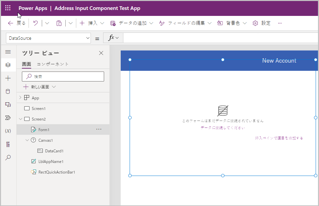319x206 pixels.
Task: Click the データに接続してください link
Action: (223, 128)
